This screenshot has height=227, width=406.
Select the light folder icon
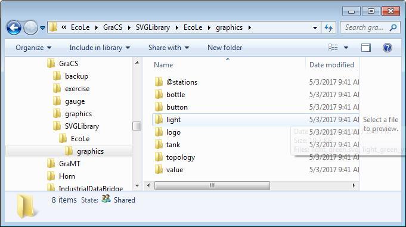[x=159, y=120]
